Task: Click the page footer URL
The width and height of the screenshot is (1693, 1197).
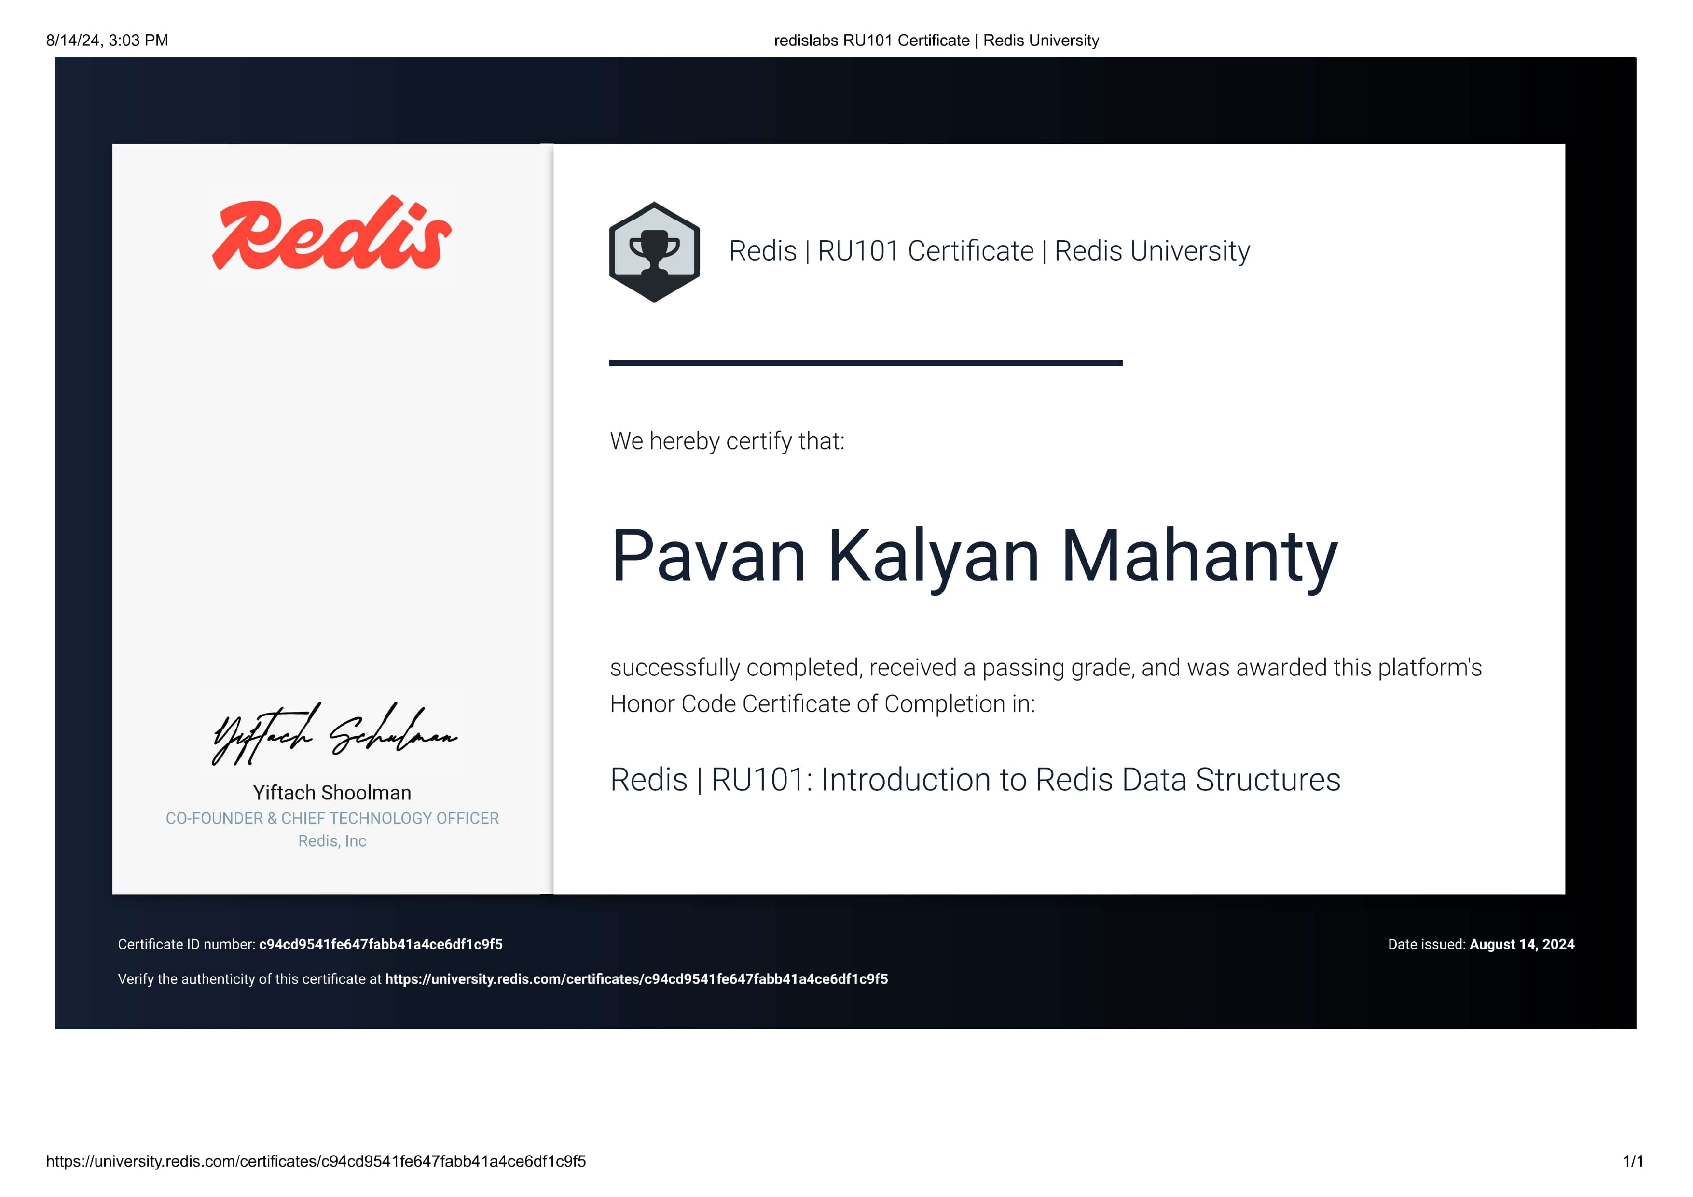Action: pyautogui.click(x=316, y=1161)
